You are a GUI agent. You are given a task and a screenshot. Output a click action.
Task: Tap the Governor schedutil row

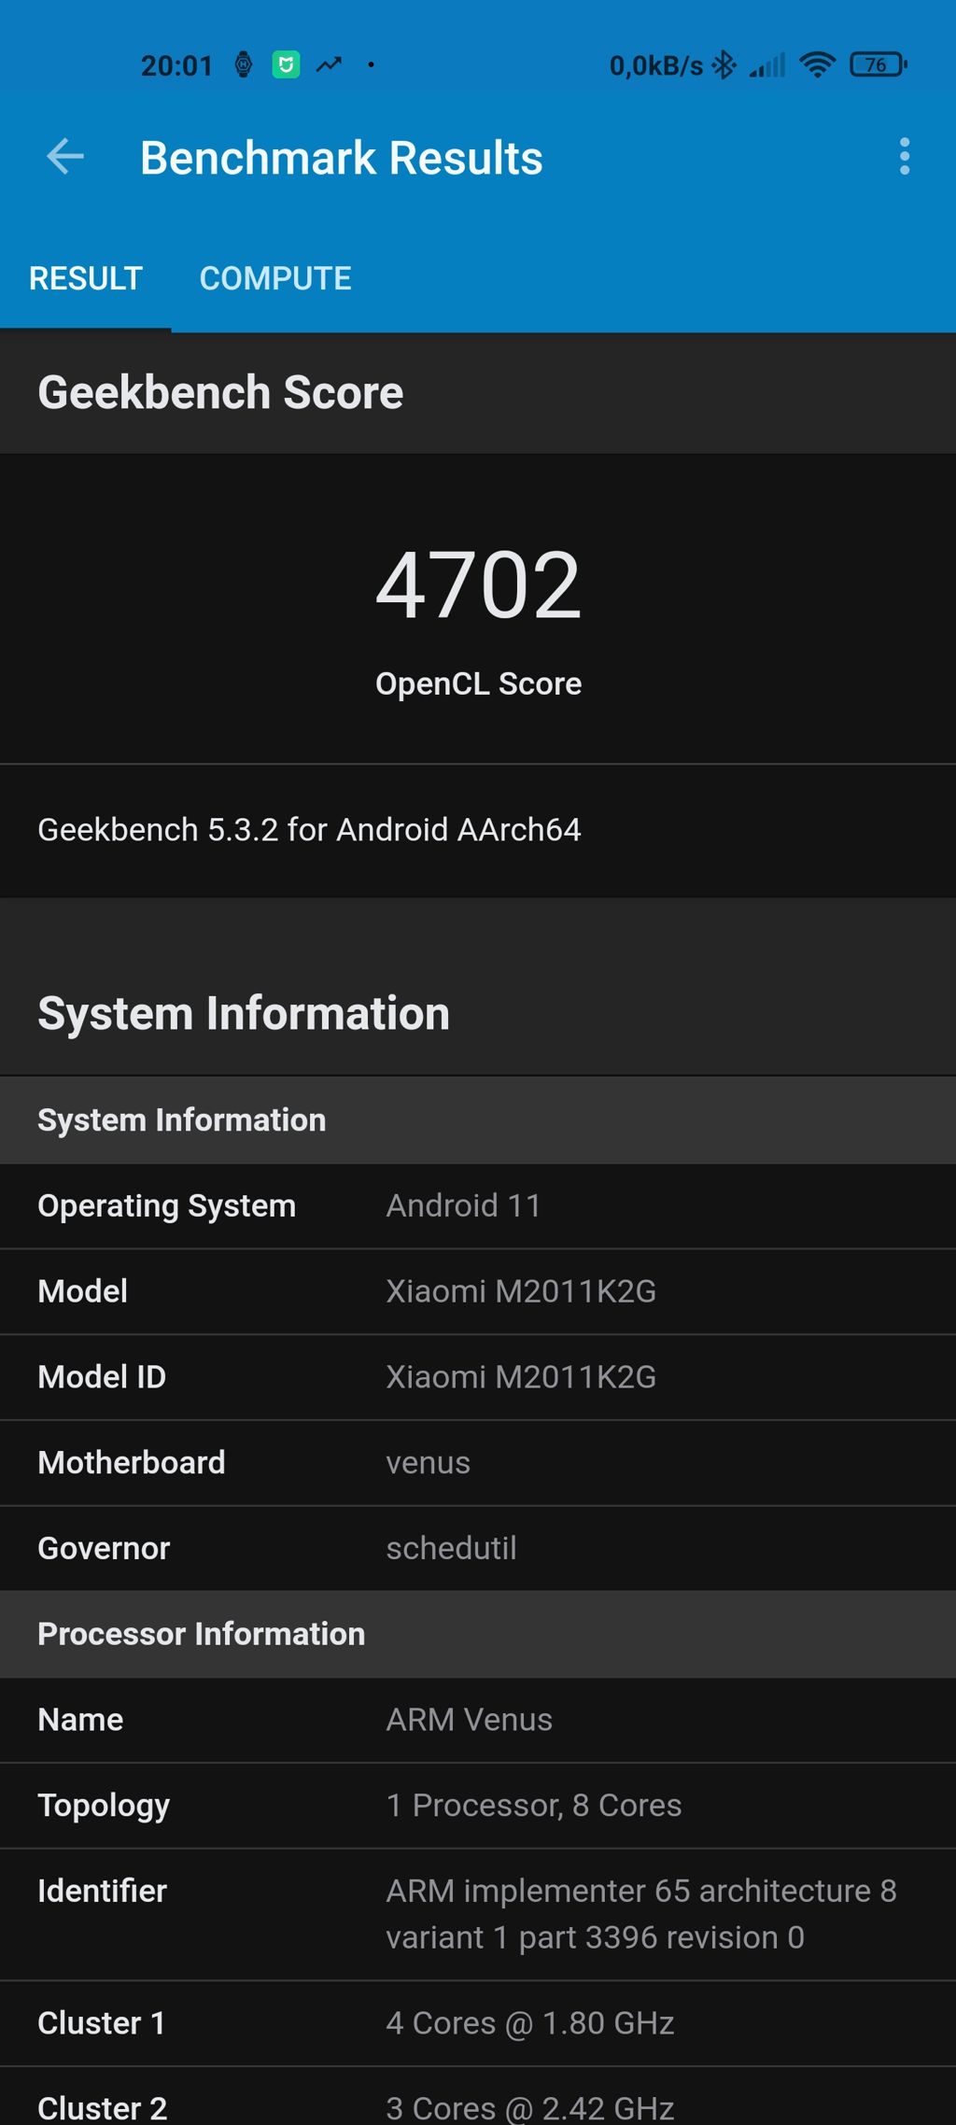click(x=478, y=1549)
